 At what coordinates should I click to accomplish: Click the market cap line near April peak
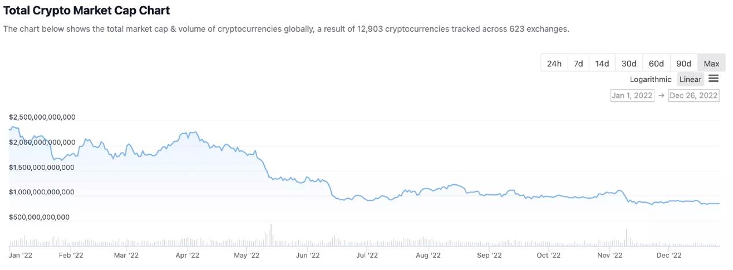click(x=190, y=133)
